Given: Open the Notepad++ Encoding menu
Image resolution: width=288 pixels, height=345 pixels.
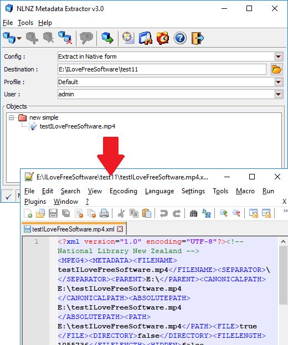Looking at the screenshot, I should click(x=124, y=191).
